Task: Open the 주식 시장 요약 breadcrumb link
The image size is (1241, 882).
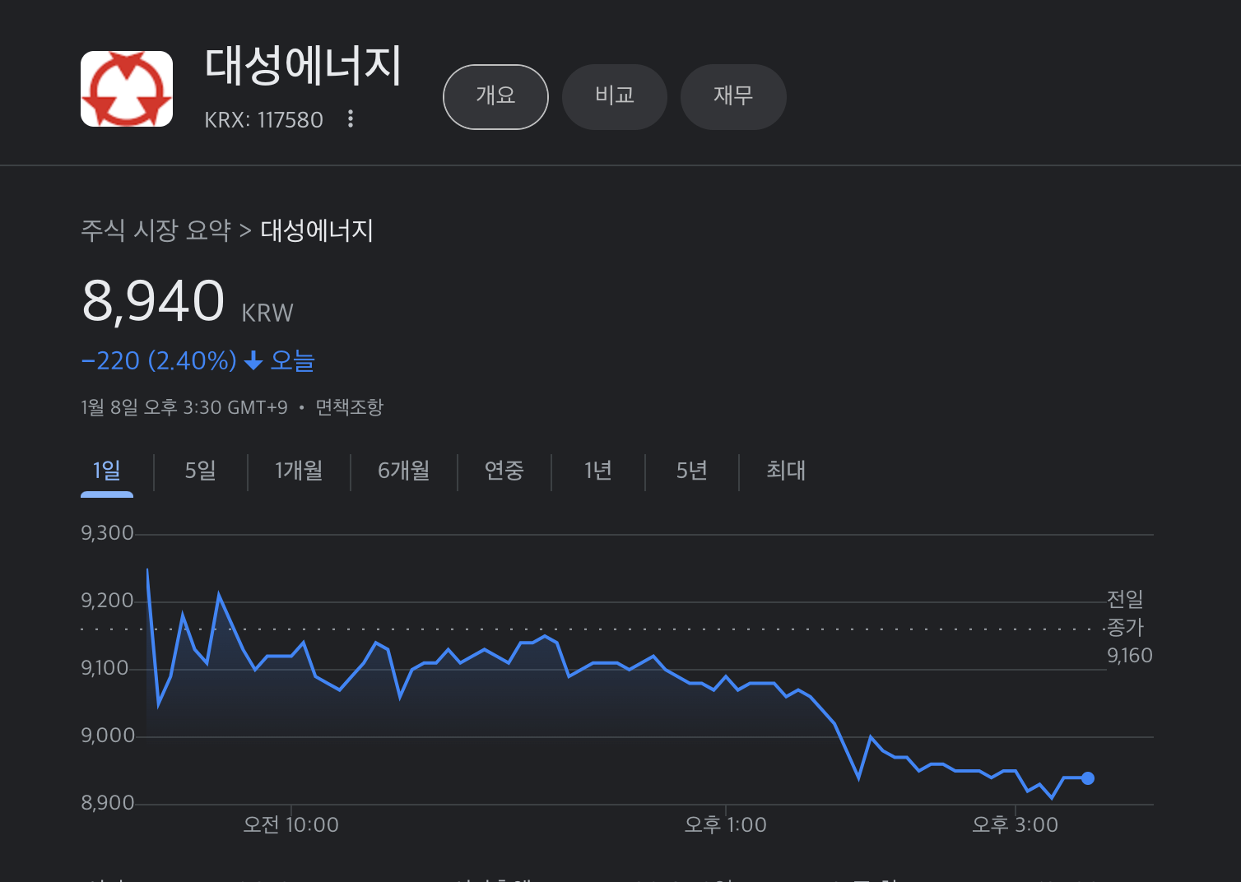Action: click(156, 230)
